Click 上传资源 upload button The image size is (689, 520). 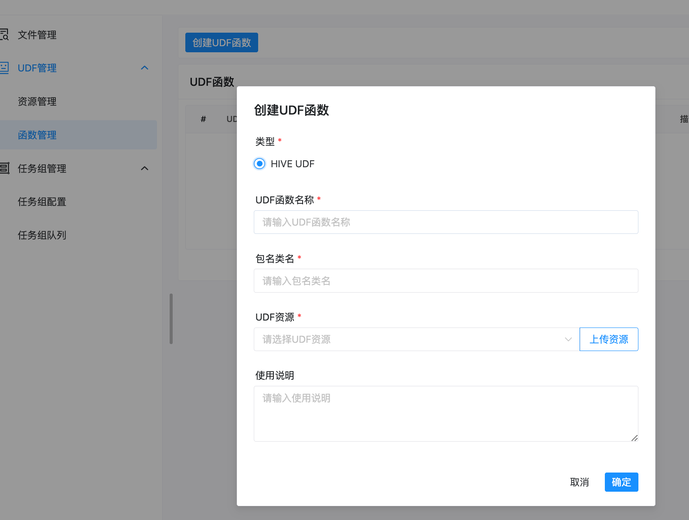coord(609,339)
